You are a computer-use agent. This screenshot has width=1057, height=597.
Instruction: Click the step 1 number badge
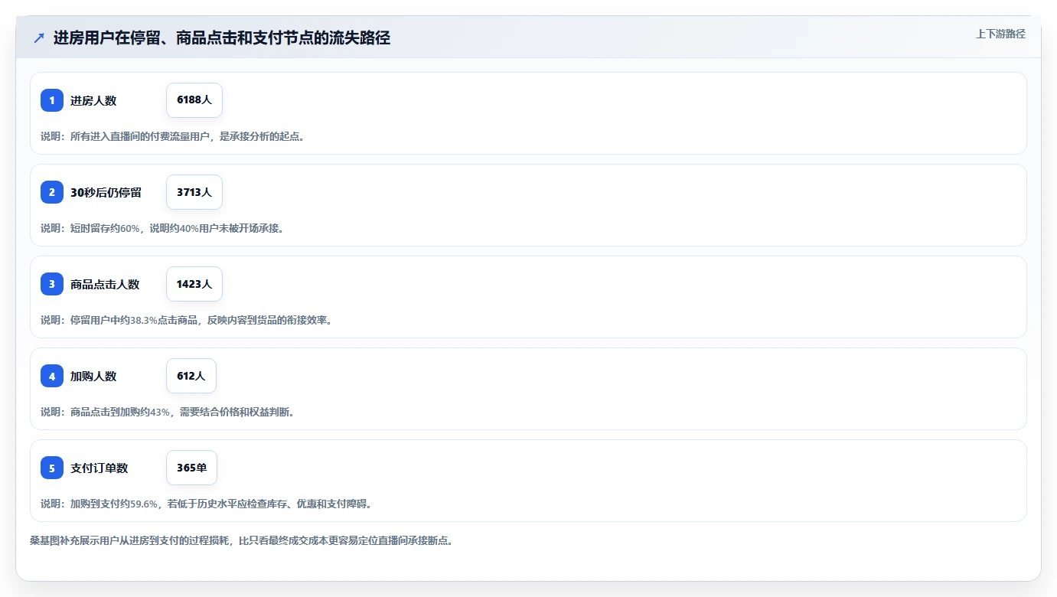[52, 100]
